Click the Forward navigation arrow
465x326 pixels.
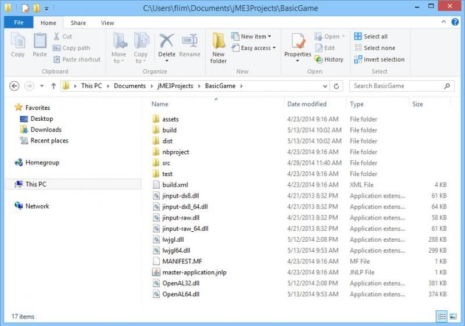(x=29, y=86)
